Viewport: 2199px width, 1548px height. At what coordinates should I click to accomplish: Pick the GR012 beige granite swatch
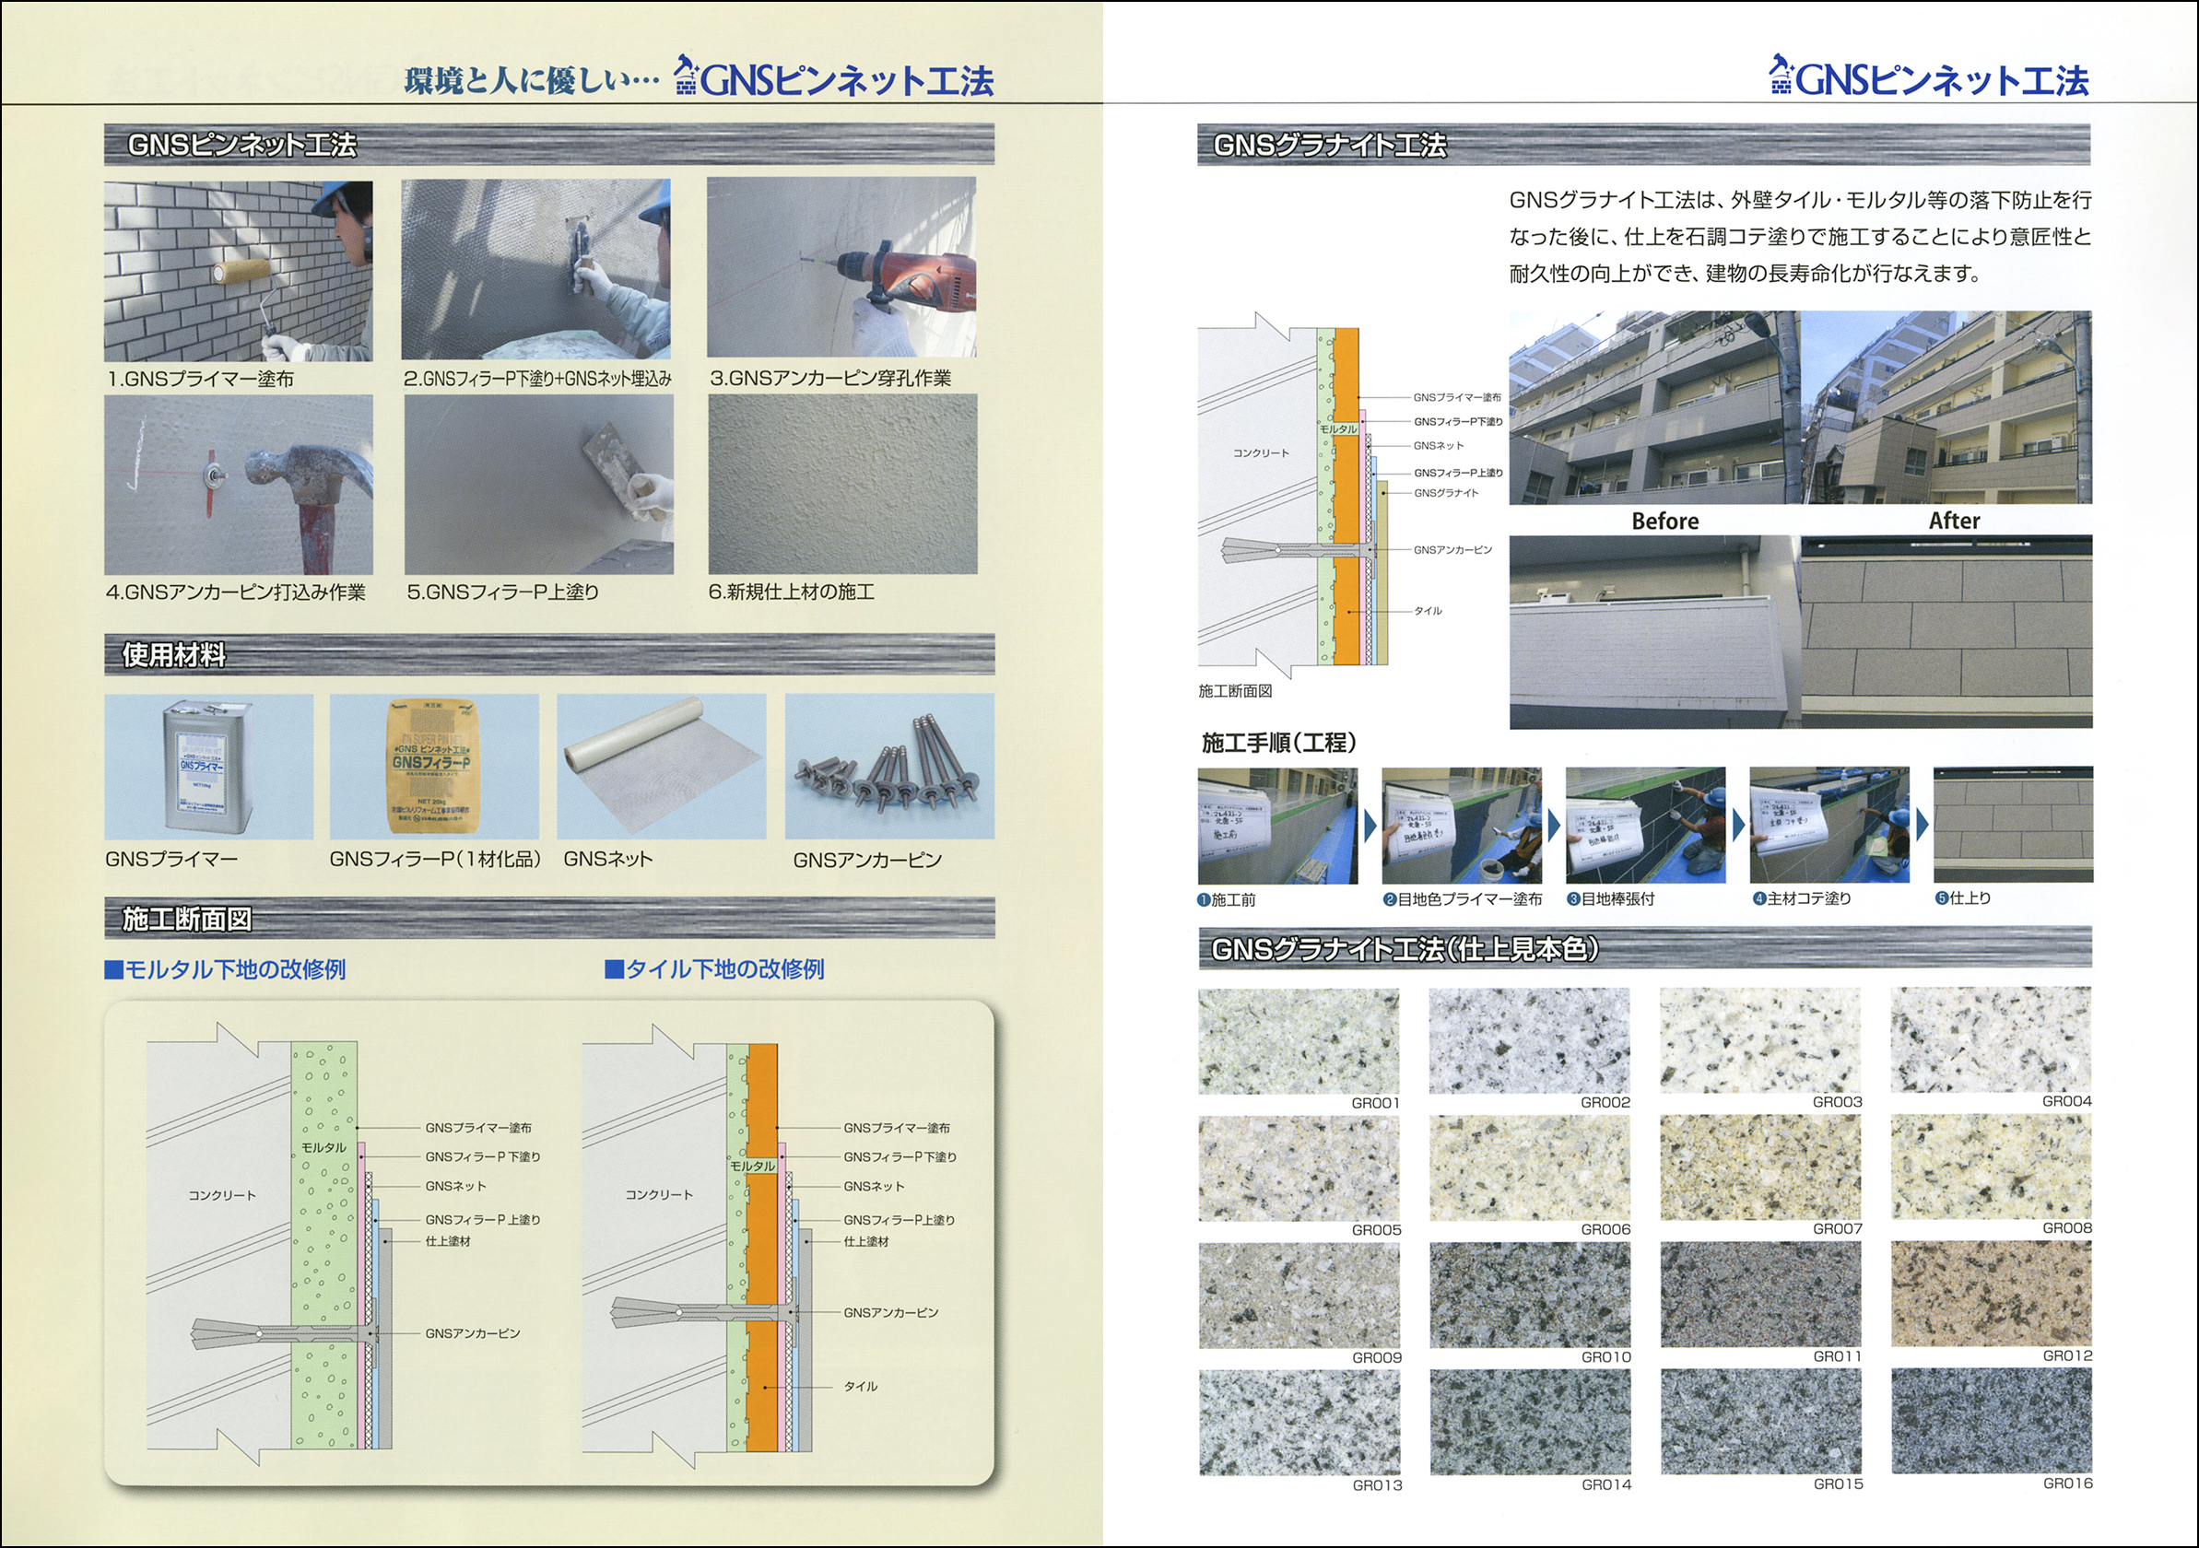1991,1295
